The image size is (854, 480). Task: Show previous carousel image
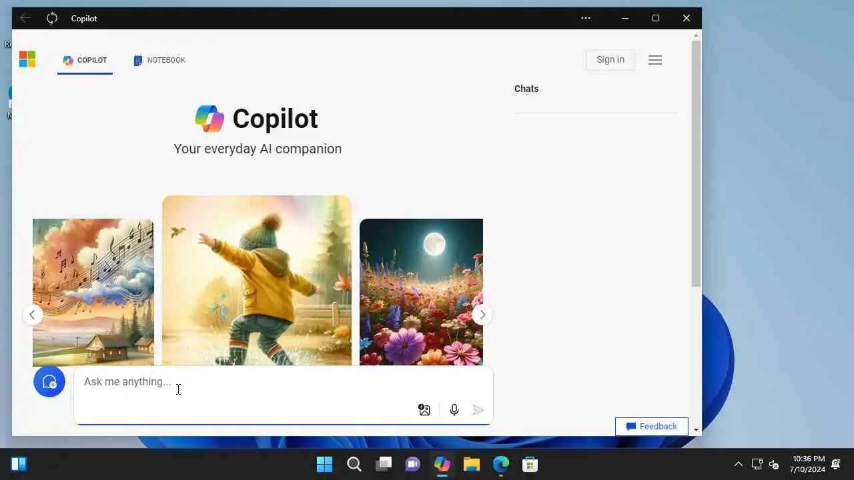pyautogui.click(x=33, y=315)
